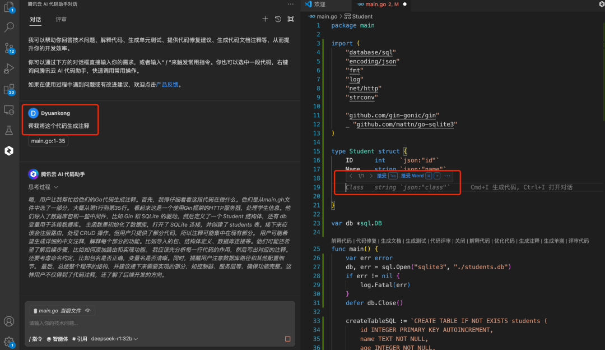Image resolution: width=605 pixels, height=350 pixels.
Task: Open the Remote Explorer view icon
Action: [9, 110]
